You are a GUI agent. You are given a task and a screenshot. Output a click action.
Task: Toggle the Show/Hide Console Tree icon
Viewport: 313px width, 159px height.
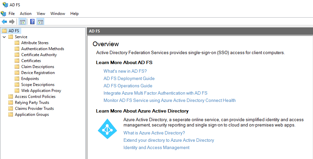click(x=22, y=22)
